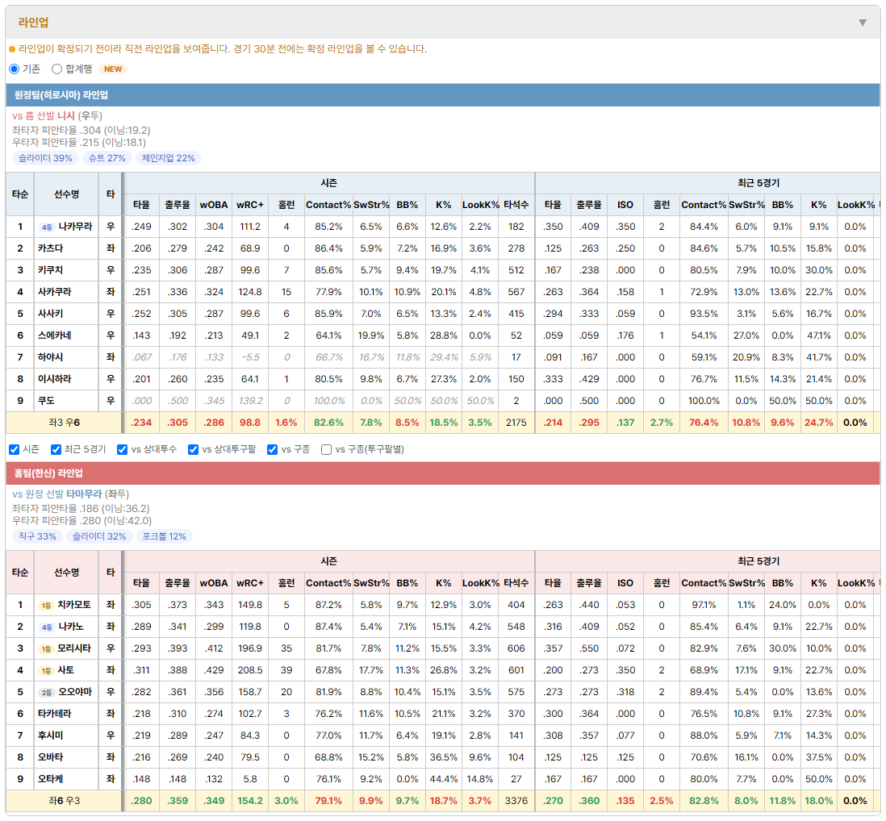Click 나카무라's 4등 rank badge
This screenshot has width=886, height=821.
(x=47, y=227)
